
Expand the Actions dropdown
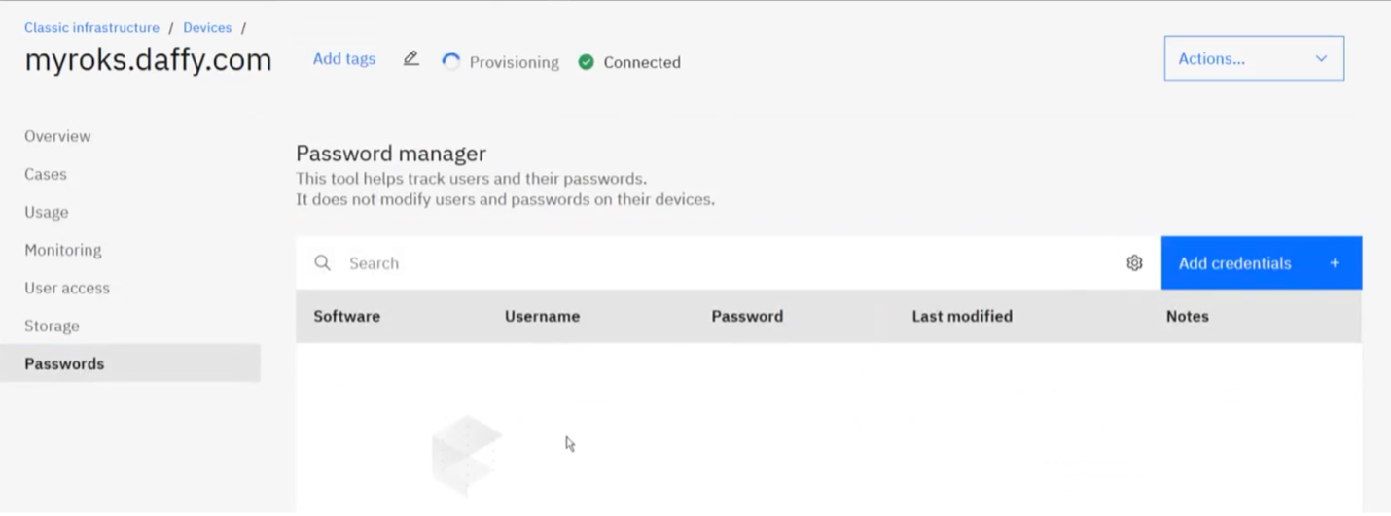(1254, 58)
